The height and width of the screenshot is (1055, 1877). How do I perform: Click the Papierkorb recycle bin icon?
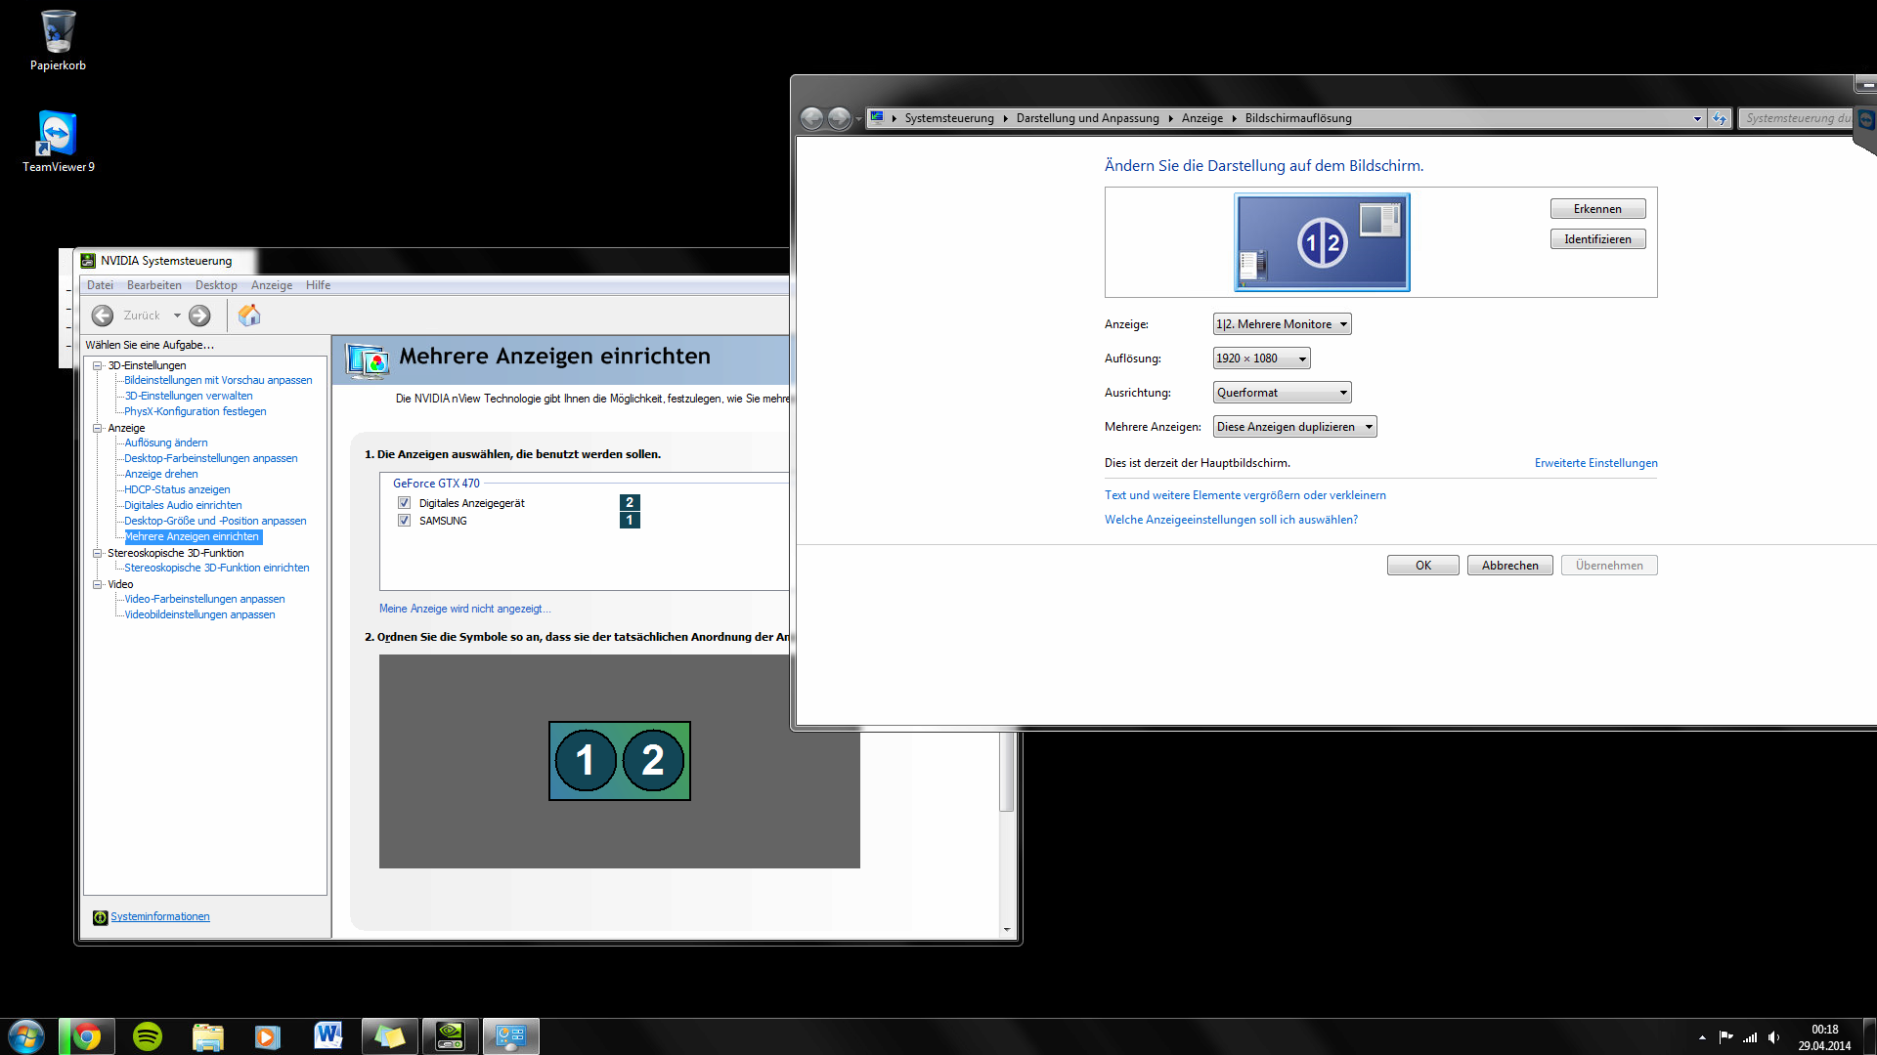pyautogui.click(x=58, y=33)
